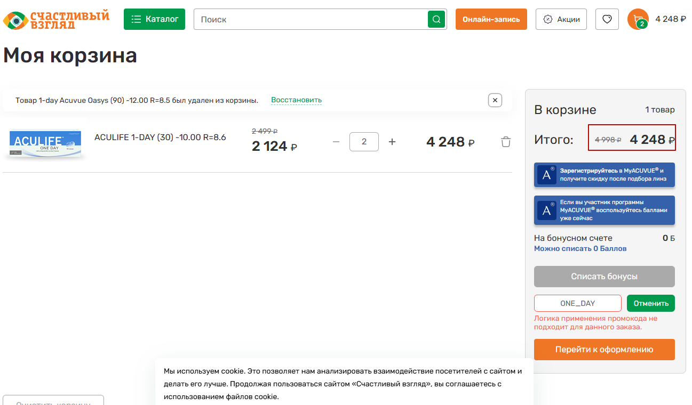Image resolution: width=692 pixels, height=405 pixels.
Task: Open the favorites heart icon
Action: pos(607,19)
